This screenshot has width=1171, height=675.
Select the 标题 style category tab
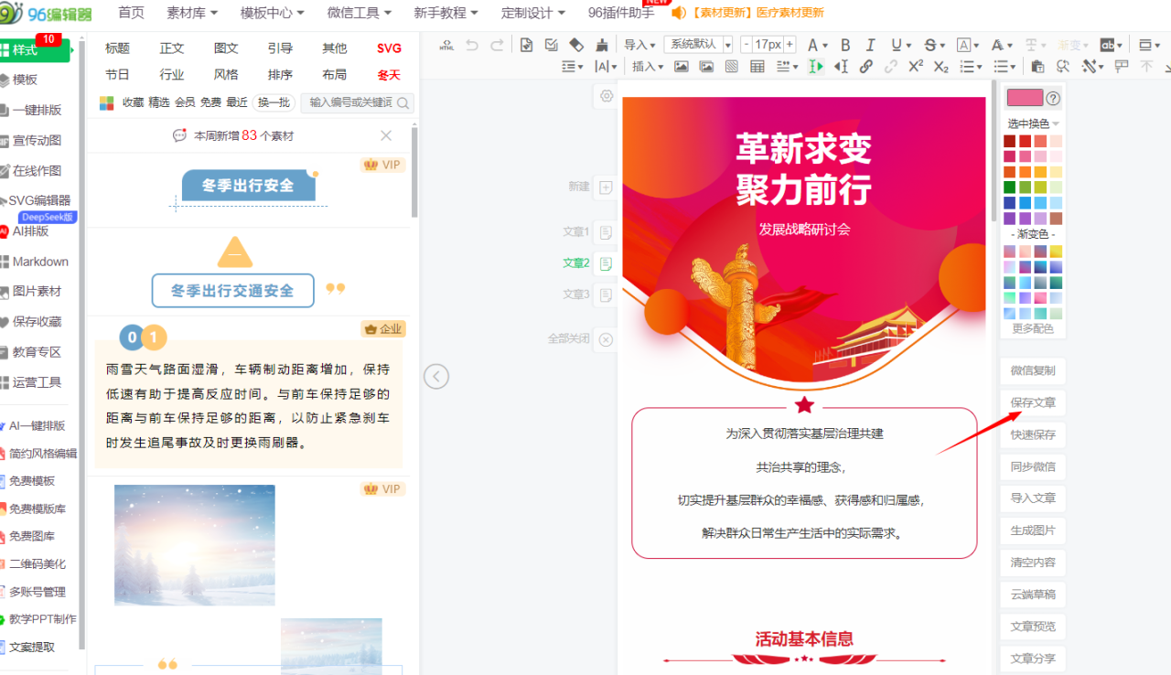pos(117,48)
